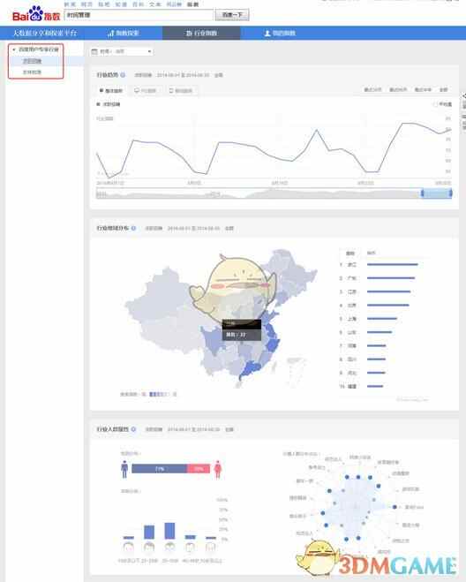
Task: Click the calendar icon in time selector
Action: pos(94,51)
